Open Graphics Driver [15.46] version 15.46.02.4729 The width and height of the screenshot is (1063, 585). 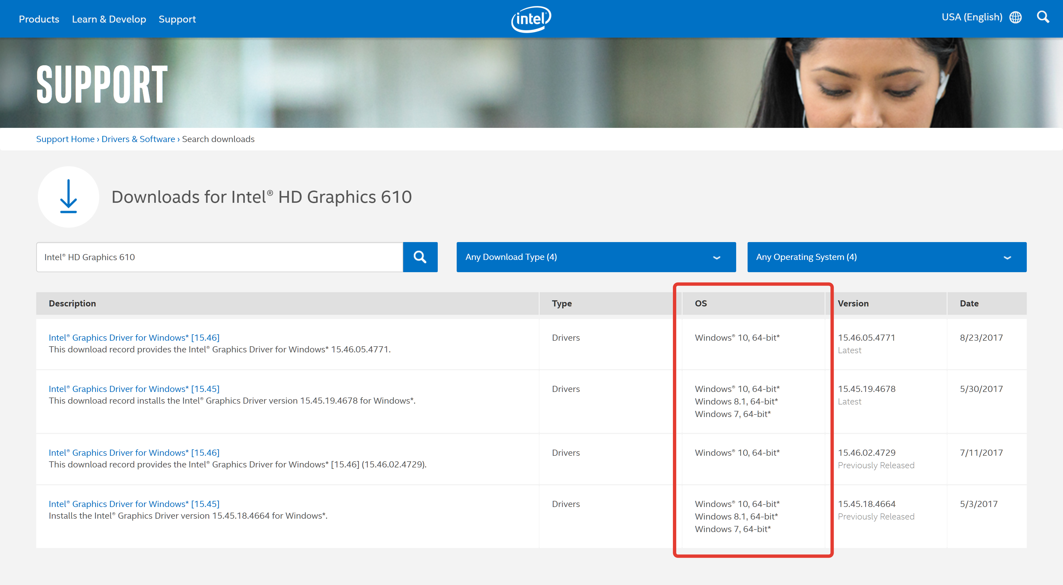click(134, 453)
